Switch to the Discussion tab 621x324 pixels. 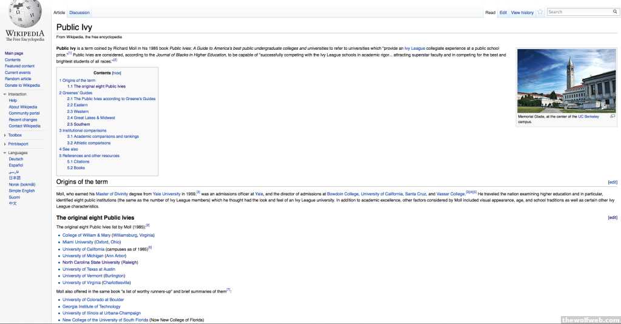pyautogui.click(x=80, y=12)
